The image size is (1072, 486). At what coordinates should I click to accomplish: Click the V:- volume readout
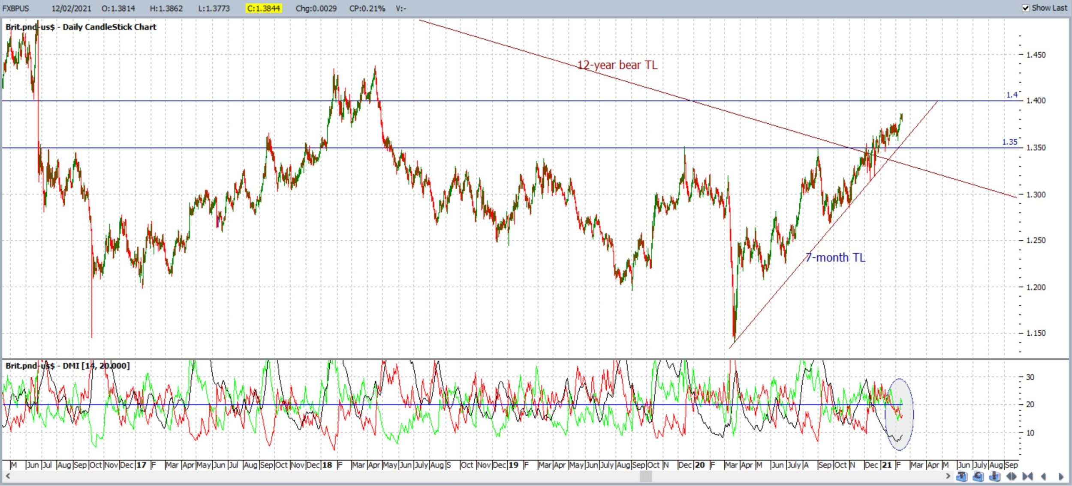pyautogui.click(x=401, y=9)
